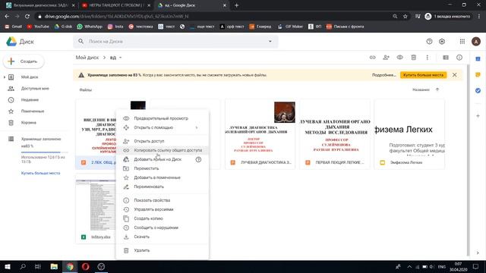Viewport: 486px width, 273px height.
Task: Bookmark page with the star icon
Action: tap(405, 17)
